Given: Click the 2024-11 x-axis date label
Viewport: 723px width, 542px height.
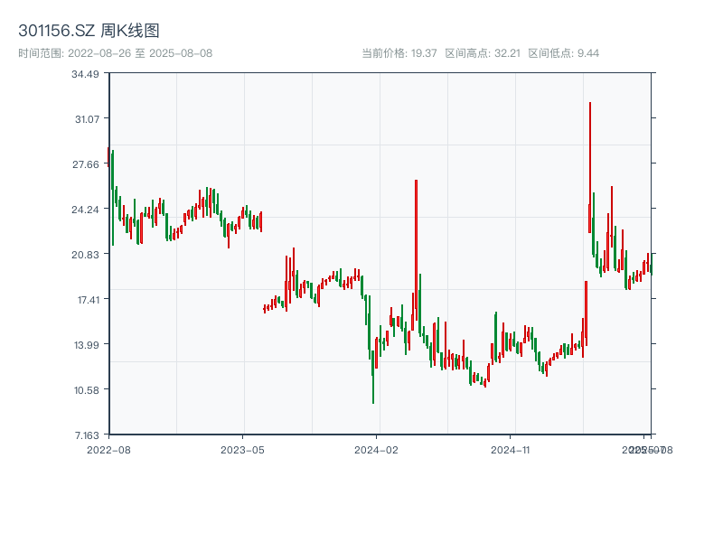Looking at the screenshot, I should 511,449.
